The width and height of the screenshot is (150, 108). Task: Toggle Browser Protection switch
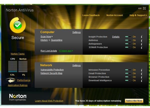[x=128, y=77]
